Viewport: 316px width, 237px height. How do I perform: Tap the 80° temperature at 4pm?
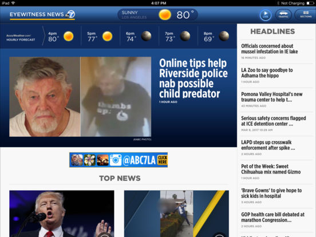click(53, 39)
